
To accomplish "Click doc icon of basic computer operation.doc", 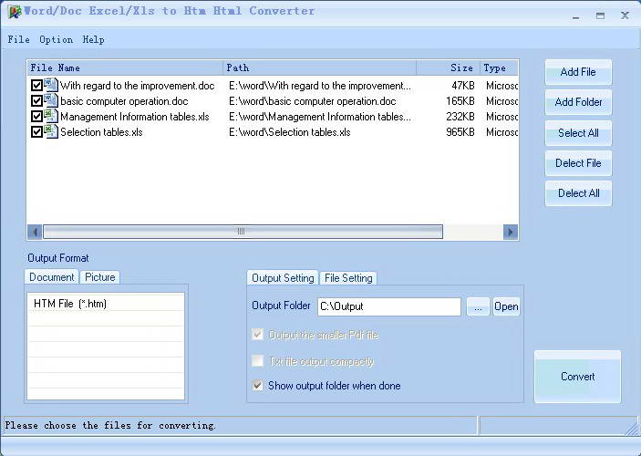I will click(51, 100).
